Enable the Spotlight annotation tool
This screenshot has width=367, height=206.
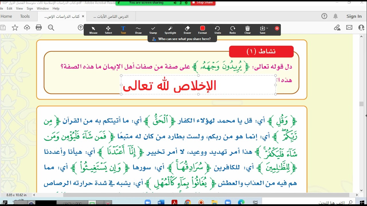click(170, 30)
